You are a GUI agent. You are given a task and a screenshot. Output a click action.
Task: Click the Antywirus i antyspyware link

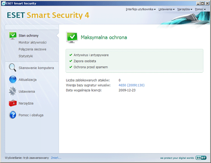coord(91,55)
